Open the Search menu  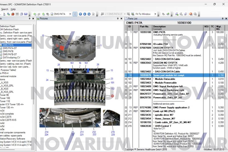5,9
